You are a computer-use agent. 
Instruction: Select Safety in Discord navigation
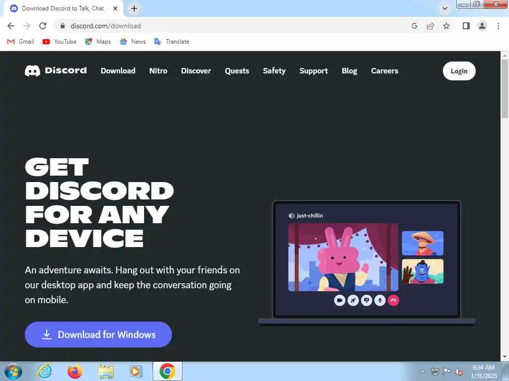coord(274,70)
